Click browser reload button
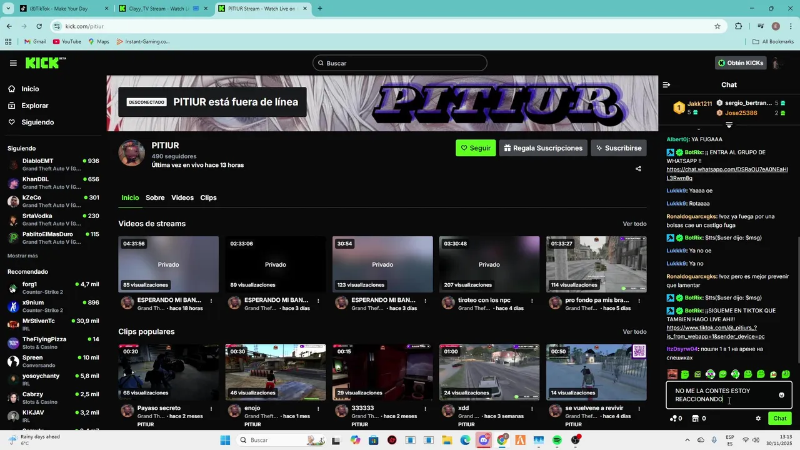 click(39, 26)
